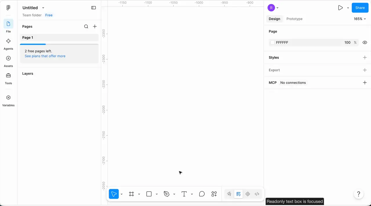371x206 pixels.
Task: Click the free pages progress bar
Action: (x=59, y=44)
